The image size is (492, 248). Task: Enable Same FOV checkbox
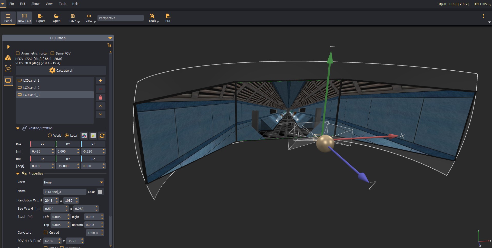52,53
